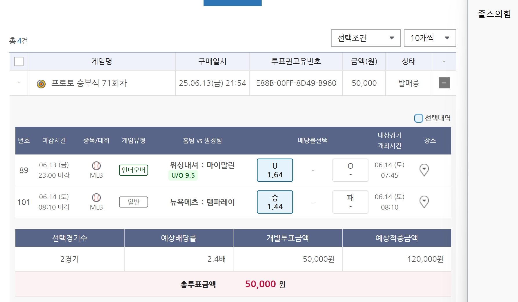
Task: Open the 선택조건 dropdown
Action: click(366, 38)
